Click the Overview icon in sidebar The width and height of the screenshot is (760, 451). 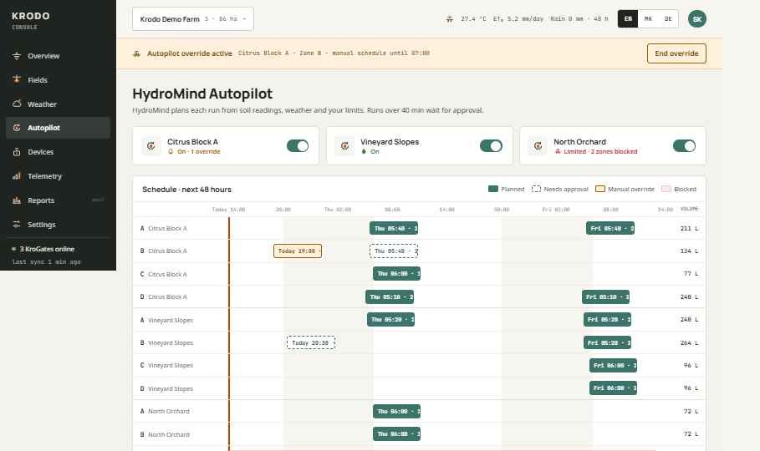pyautogui.click(x=17, y=56)
